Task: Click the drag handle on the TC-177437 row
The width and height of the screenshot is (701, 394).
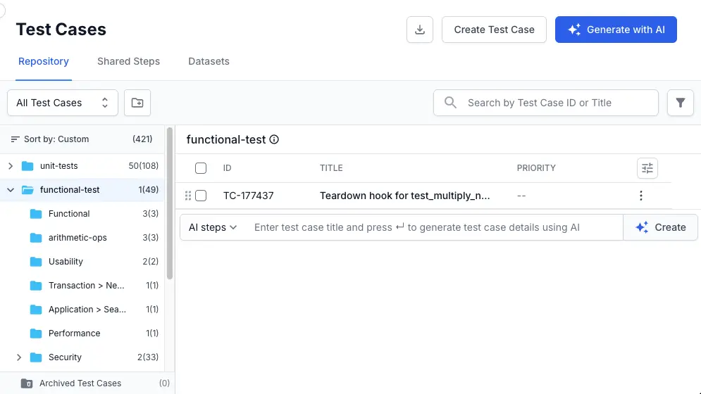Action: (188, 196)
